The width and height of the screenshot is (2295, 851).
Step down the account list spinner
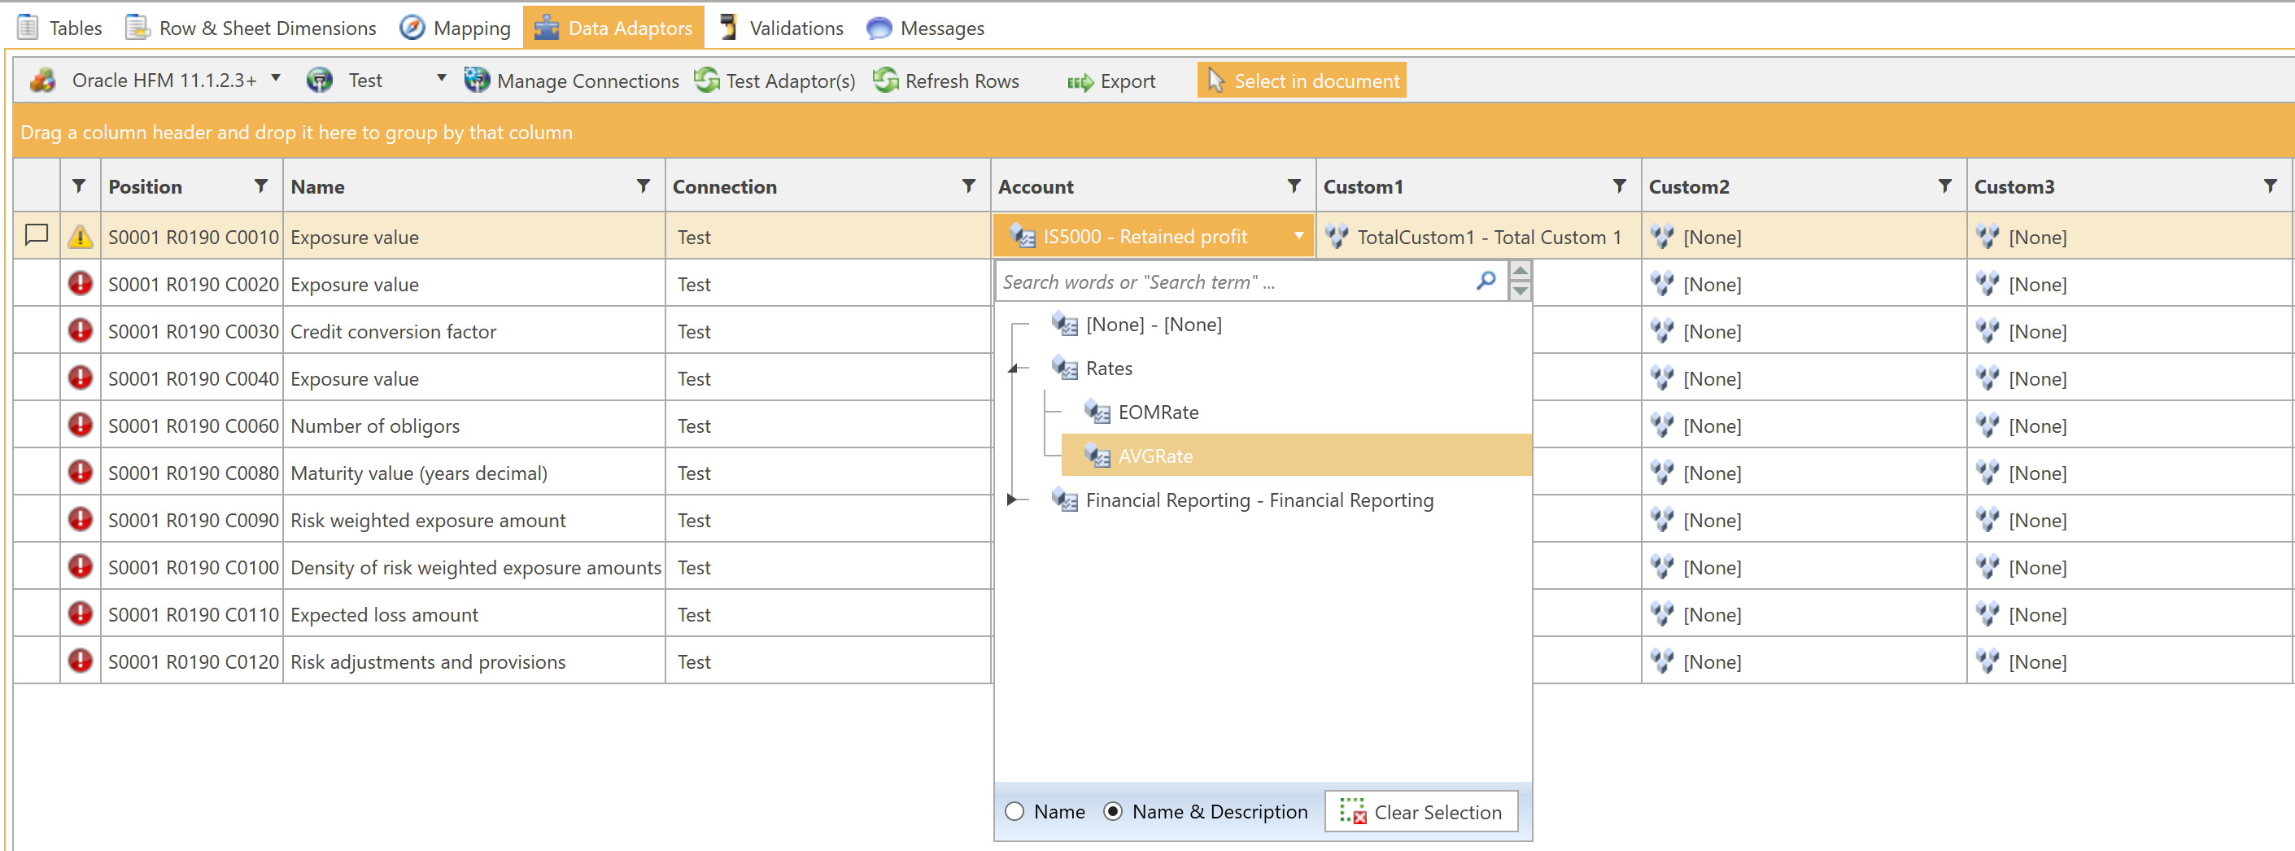click(x=1521, y=290)
